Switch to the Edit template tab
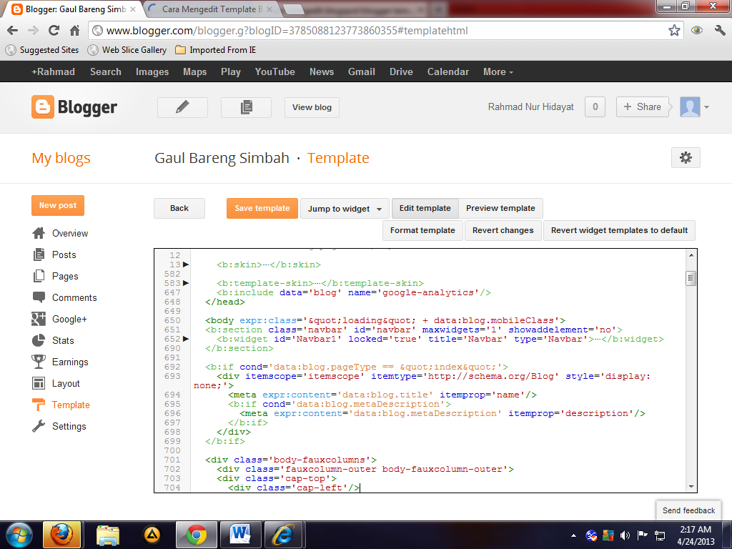This screenshot has height=549, width=732. tap(425, 208)
